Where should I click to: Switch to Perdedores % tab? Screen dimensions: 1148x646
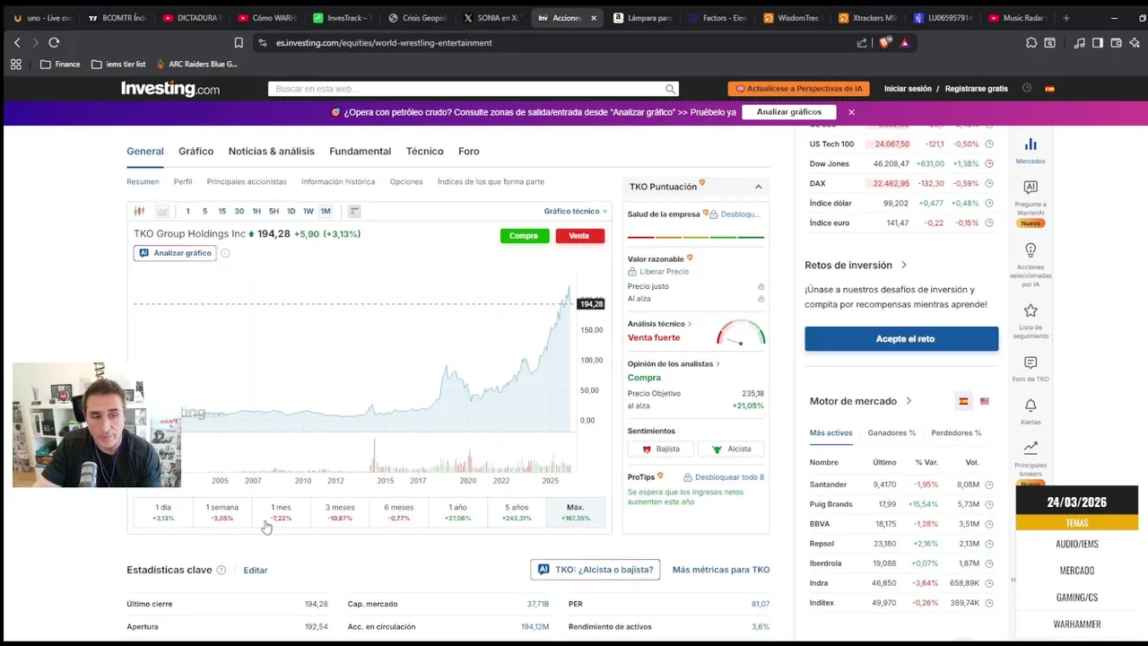click(956, 432)
